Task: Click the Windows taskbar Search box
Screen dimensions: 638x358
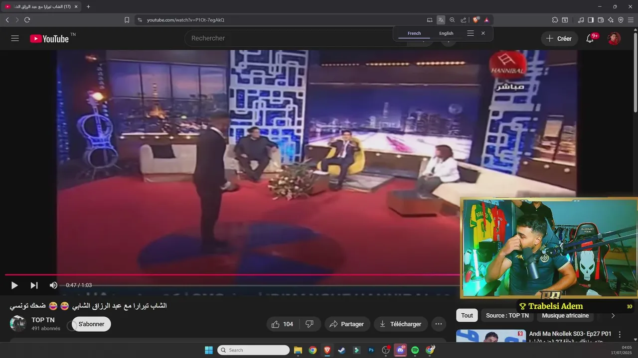Action: click(x=254, y=350)
